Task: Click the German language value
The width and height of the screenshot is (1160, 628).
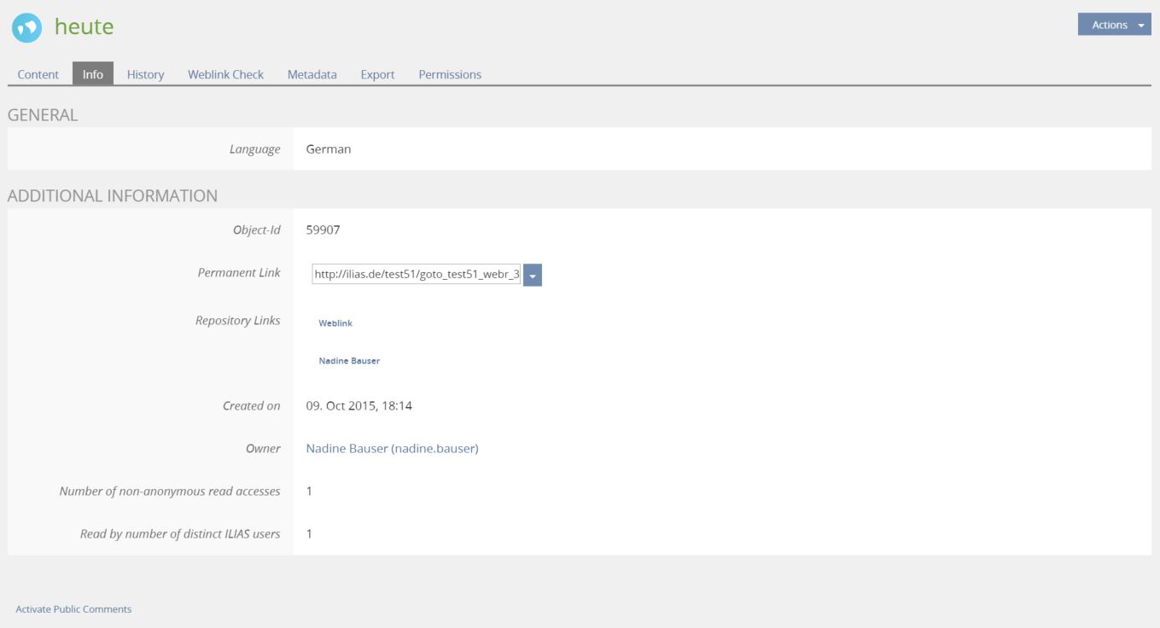Action: coord(329,149)
